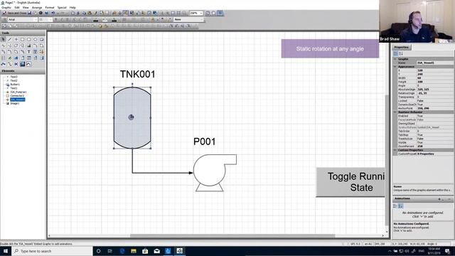Click the Undo arrow icon

[x=53, y=13]
